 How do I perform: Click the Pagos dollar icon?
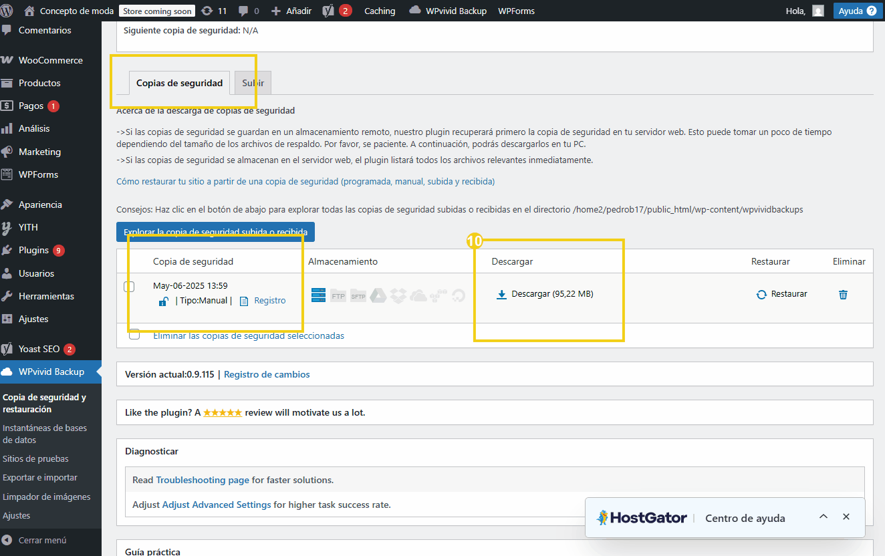click(7, 106)
